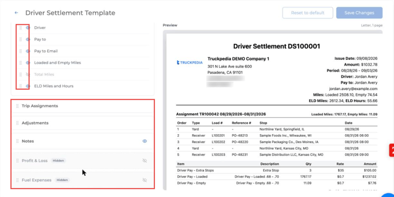Grab drag handle of Fuel Expenses section

click(x=17, y=180)
